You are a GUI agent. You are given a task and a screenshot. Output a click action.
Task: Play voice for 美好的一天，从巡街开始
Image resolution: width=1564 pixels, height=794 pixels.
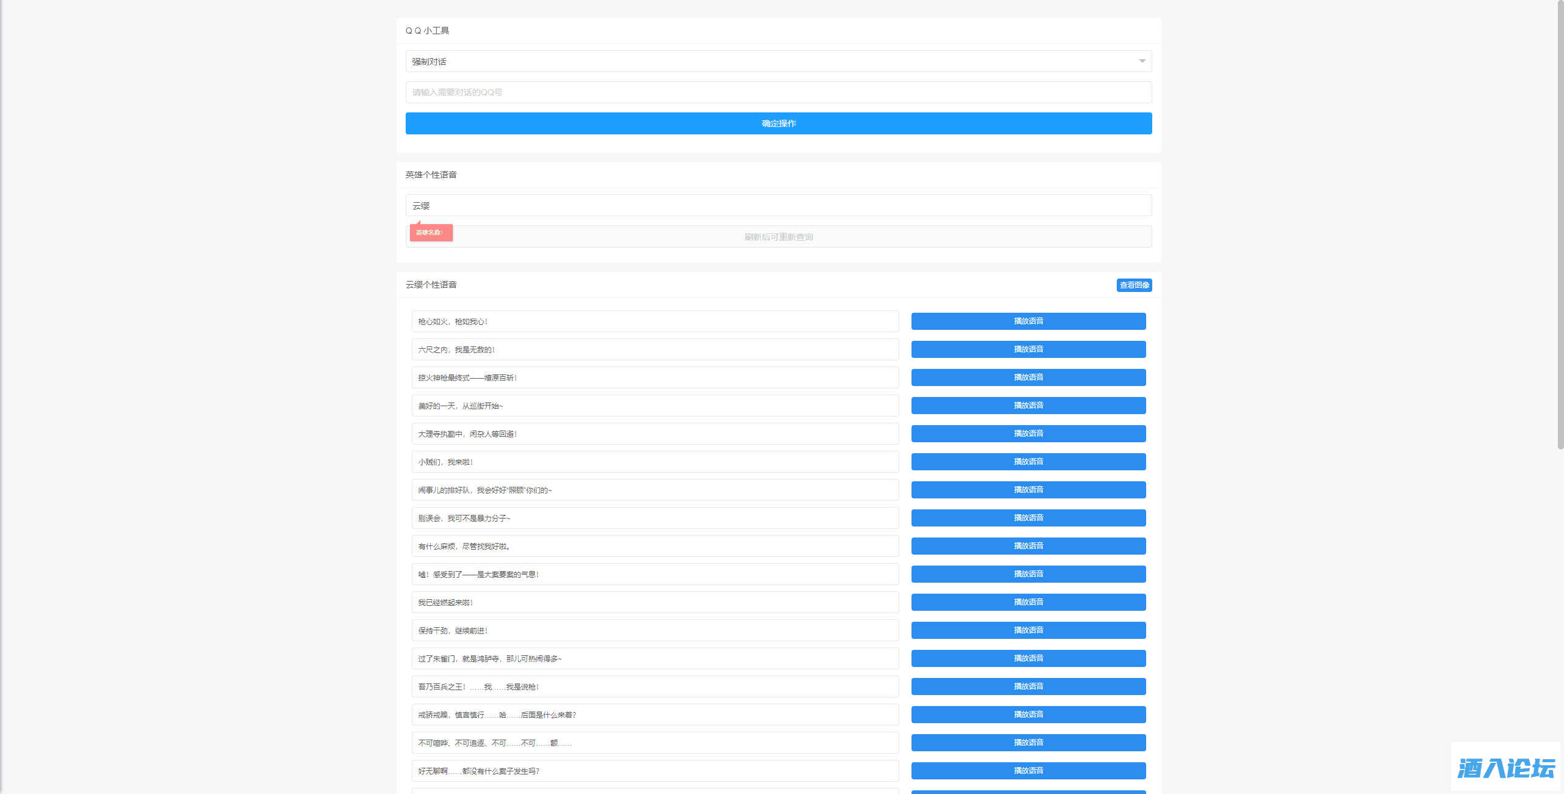(x=1028, y=406)
